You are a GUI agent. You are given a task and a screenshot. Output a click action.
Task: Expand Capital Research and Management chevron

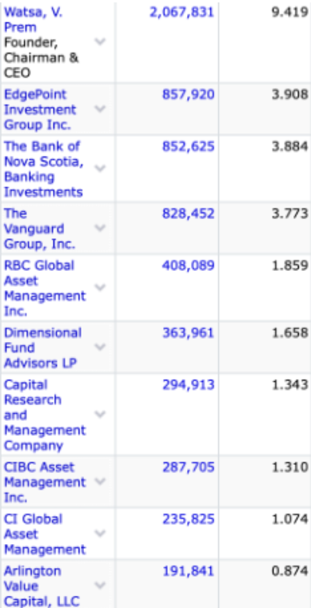(x=100, y=414)
